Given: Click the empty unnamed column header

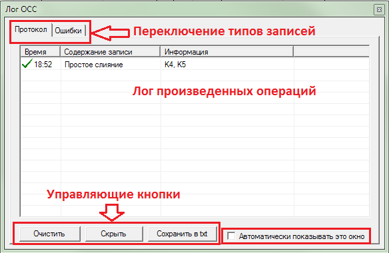Looking at the screenshot, I should tap(332, 52).
